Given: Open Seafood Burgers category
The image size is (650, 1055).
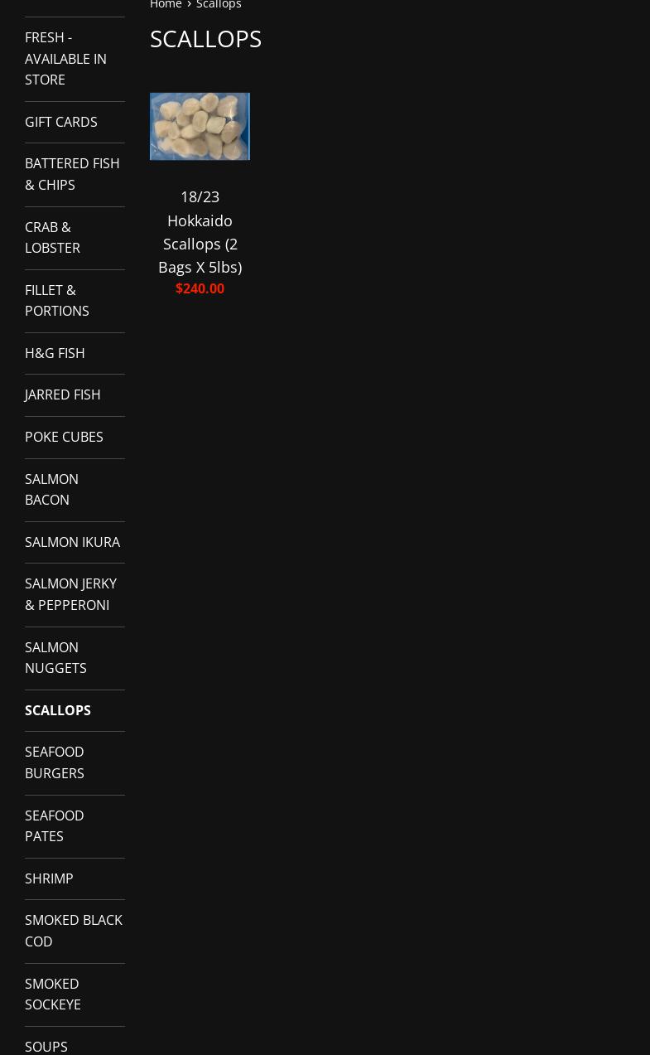Looking at the screenshot, I should (x=55, y=762).
